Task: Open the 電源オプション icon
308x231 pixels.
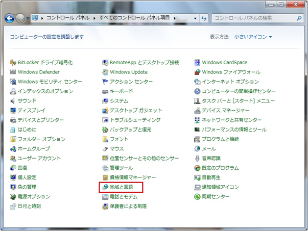Action: click(13, 197)
